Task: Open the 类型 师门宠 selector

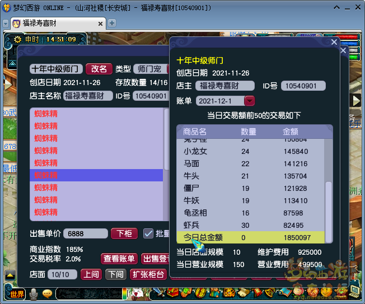Action: (x=150, y=69)
